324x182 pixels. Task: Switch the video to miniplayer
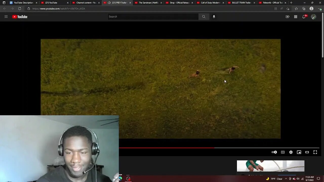(299, 152)
